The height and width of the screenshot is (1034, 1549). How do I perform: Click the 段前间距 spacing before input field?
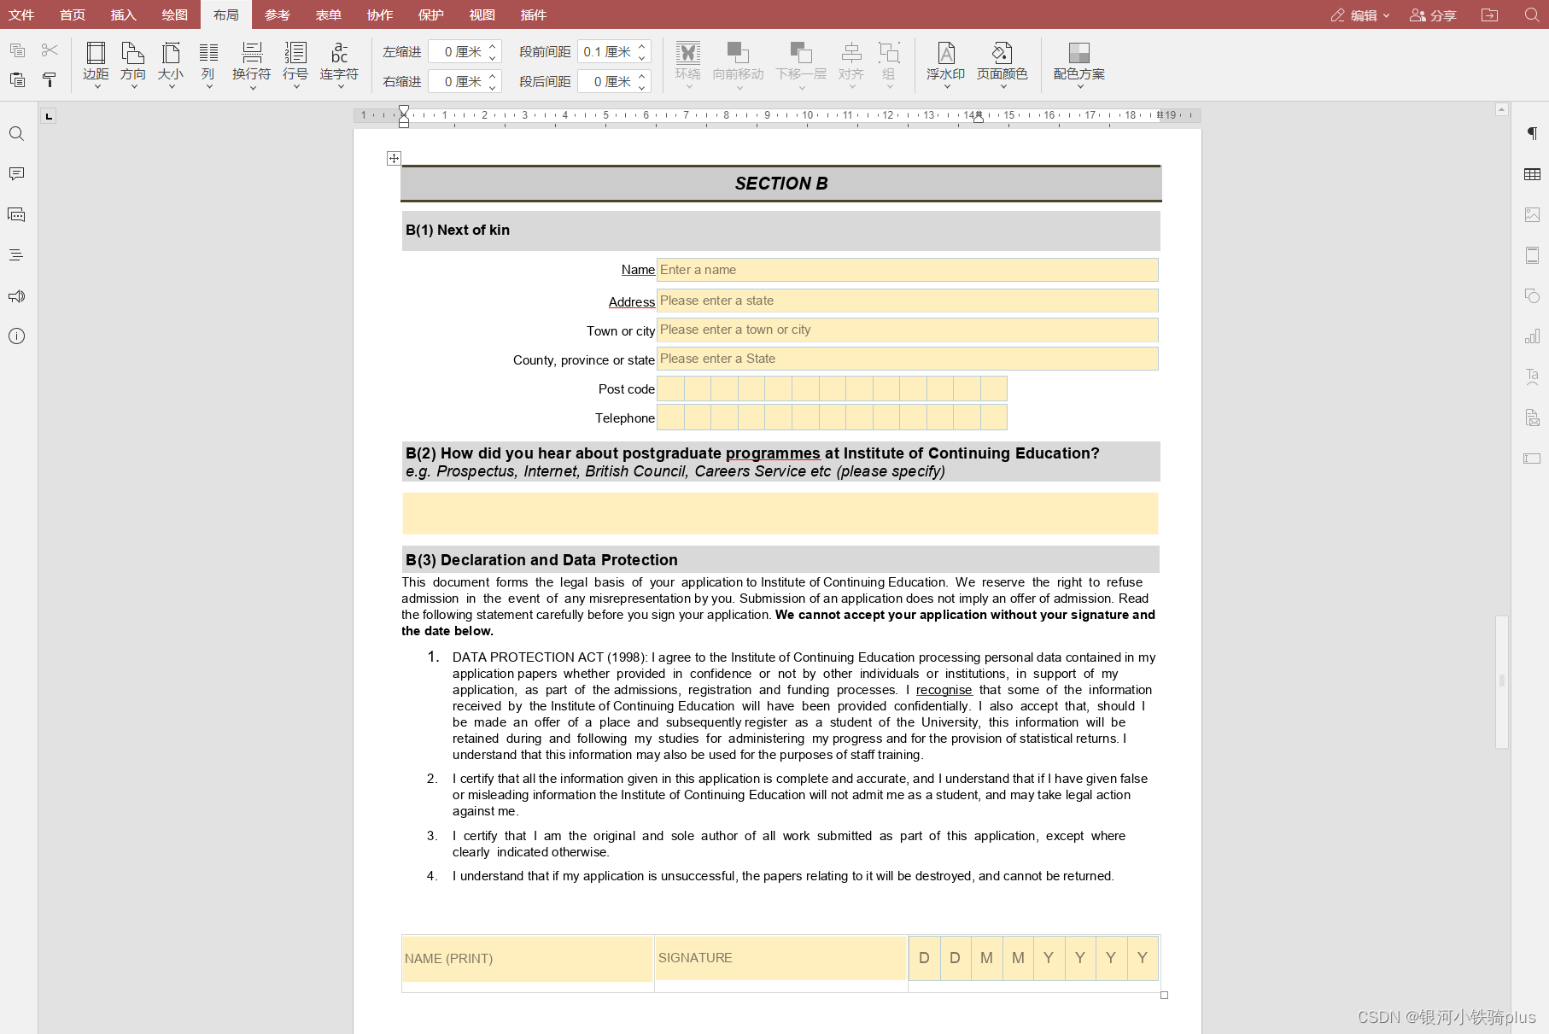pos(607,52)
